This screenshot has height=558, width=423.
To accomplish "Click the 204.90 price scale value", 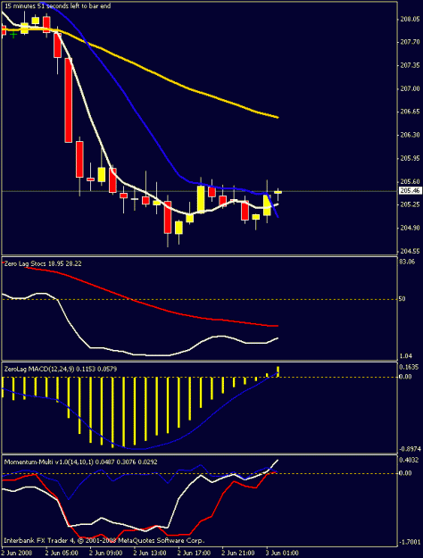I will click(410, 228).
